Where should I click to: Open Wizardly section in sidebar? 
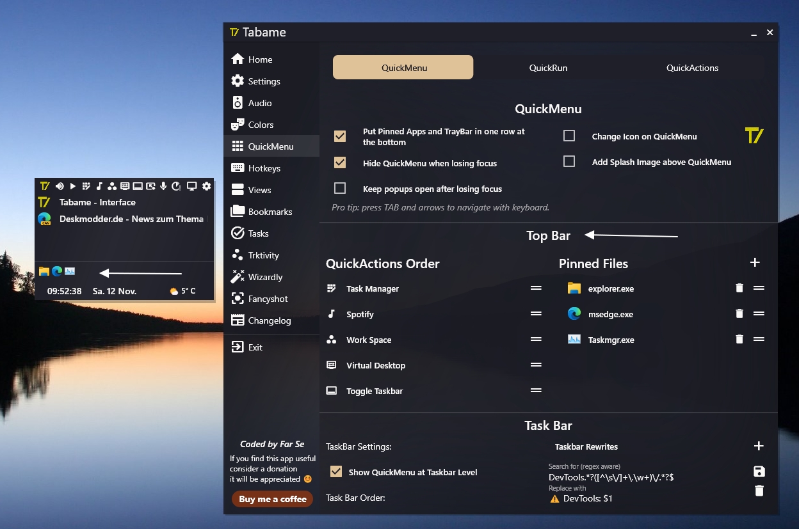(x=271, y=277)
